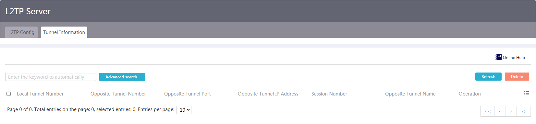
Task: Refresh the tunnel list
Action: click(488, 77)
